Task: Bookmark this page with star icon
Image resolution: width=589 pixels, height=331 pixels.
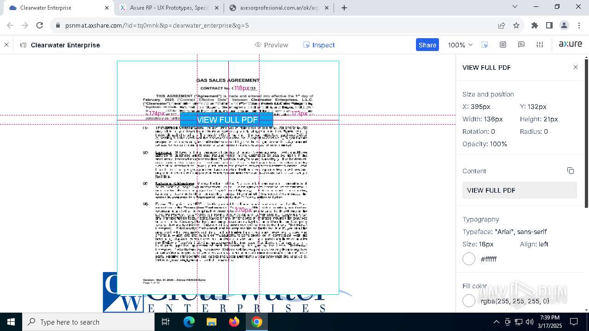Action: tap(516, 26)
